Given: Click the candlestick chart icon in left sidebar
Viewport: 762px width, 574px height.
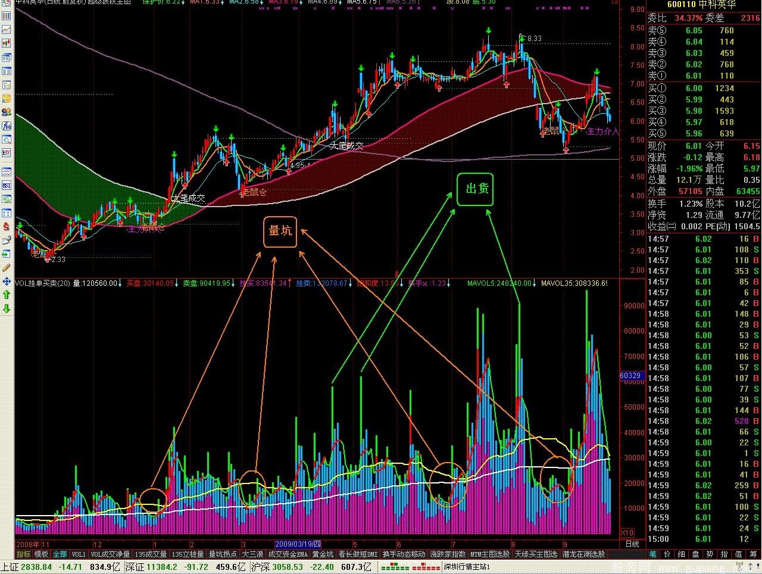Looking at the screenshot, I should coord(6,43).
